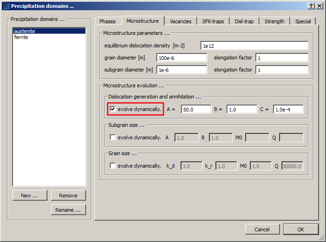Image resolution: width=326 pixels, height=242 pixels.
Task: Click grain diameter elongation factor field
Action: click(282, 58)
